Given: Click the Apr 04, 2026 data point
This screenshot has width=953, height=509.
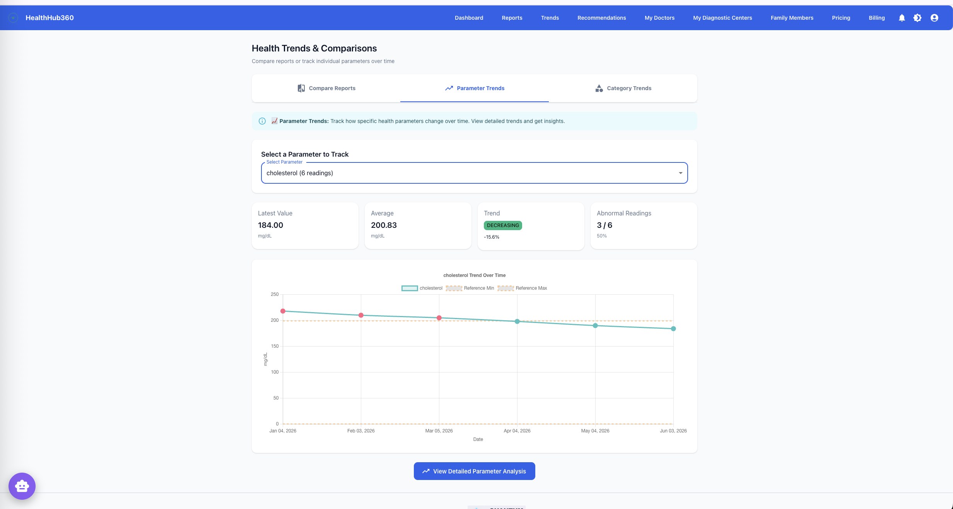Looking at the screenshot, I should [517, 321].
